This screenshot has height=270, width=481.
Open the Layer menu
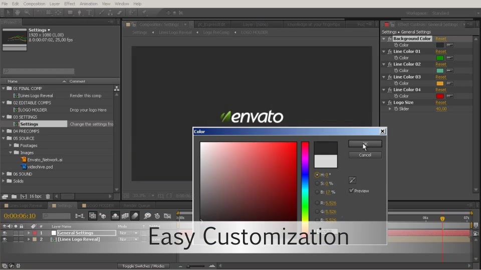[55, 3]
